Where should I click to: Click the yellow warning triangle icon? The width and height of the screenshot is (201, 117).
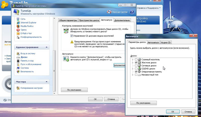(x=72, y=42)
